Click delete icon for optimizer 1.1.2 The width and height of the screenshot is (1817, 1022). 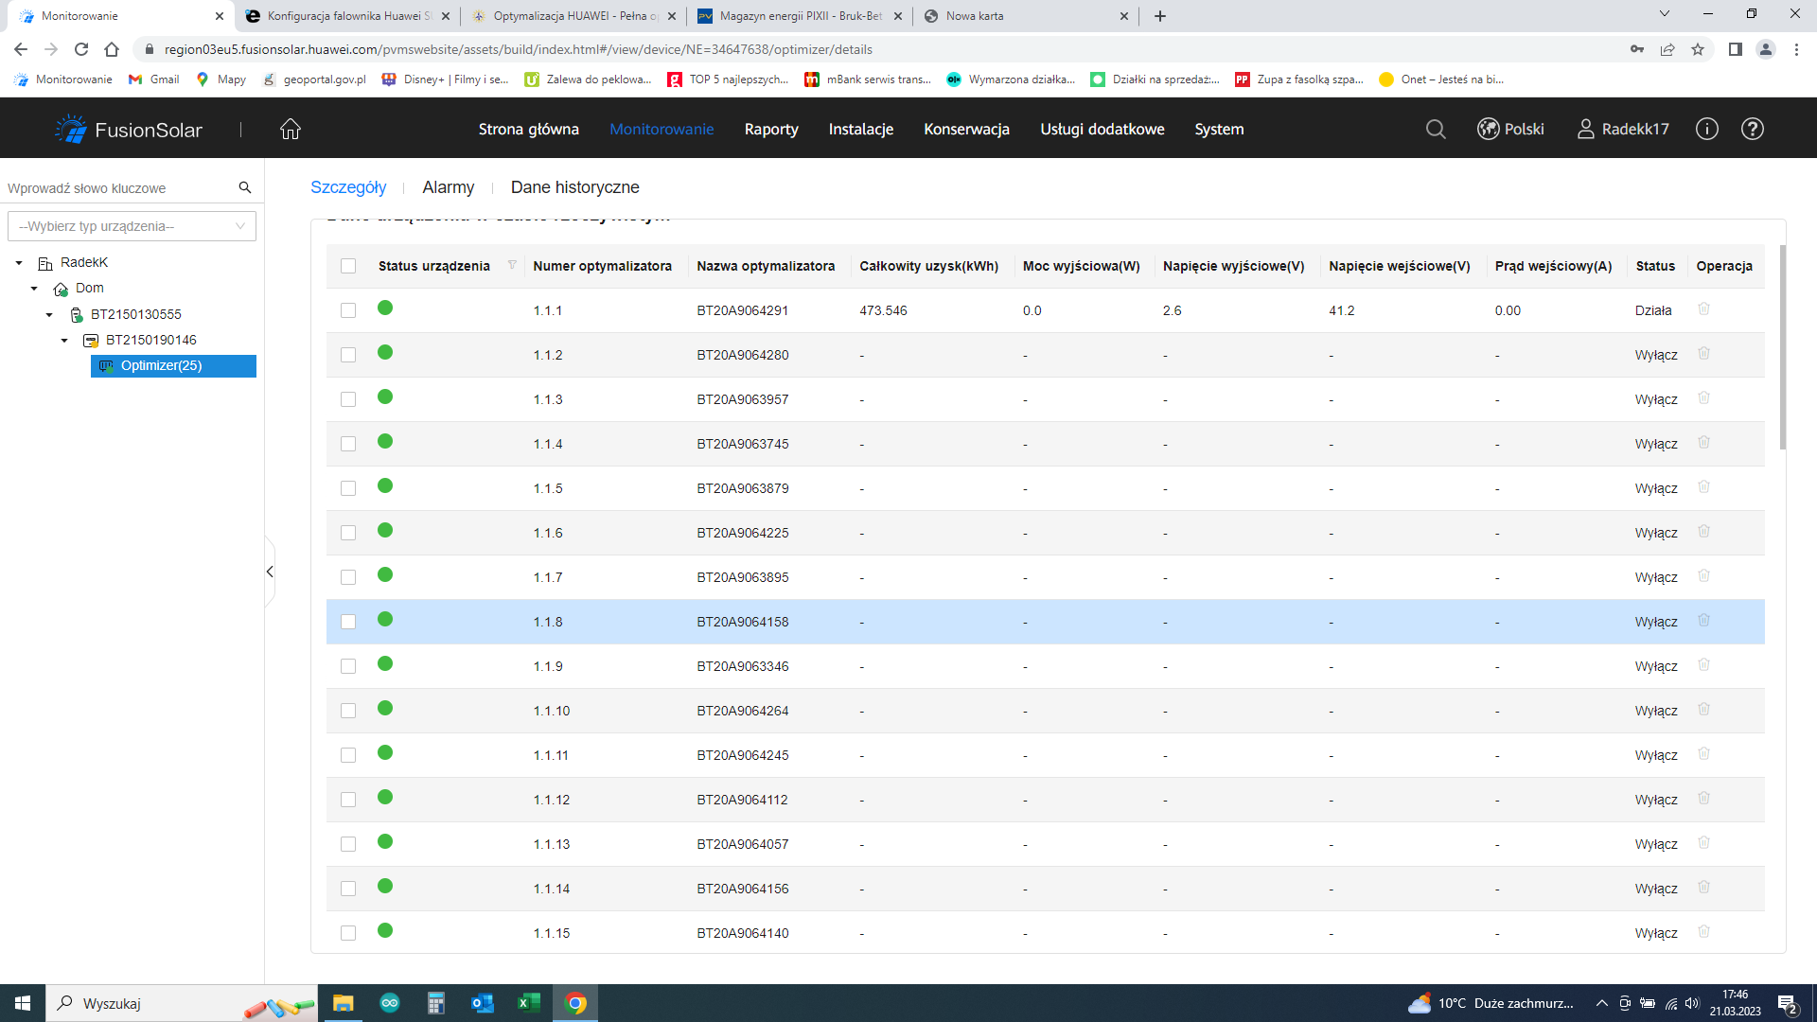pyautogui.click(x=1703, y=353)
